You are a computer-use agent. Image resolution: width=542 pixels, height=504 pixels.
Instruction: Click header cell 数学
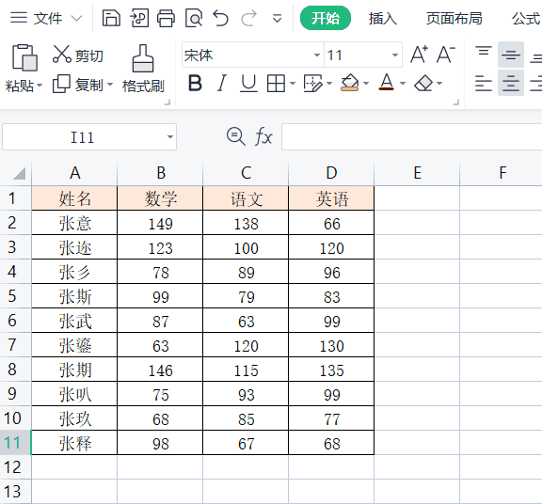pyautogui.click(x=160, y=198)
